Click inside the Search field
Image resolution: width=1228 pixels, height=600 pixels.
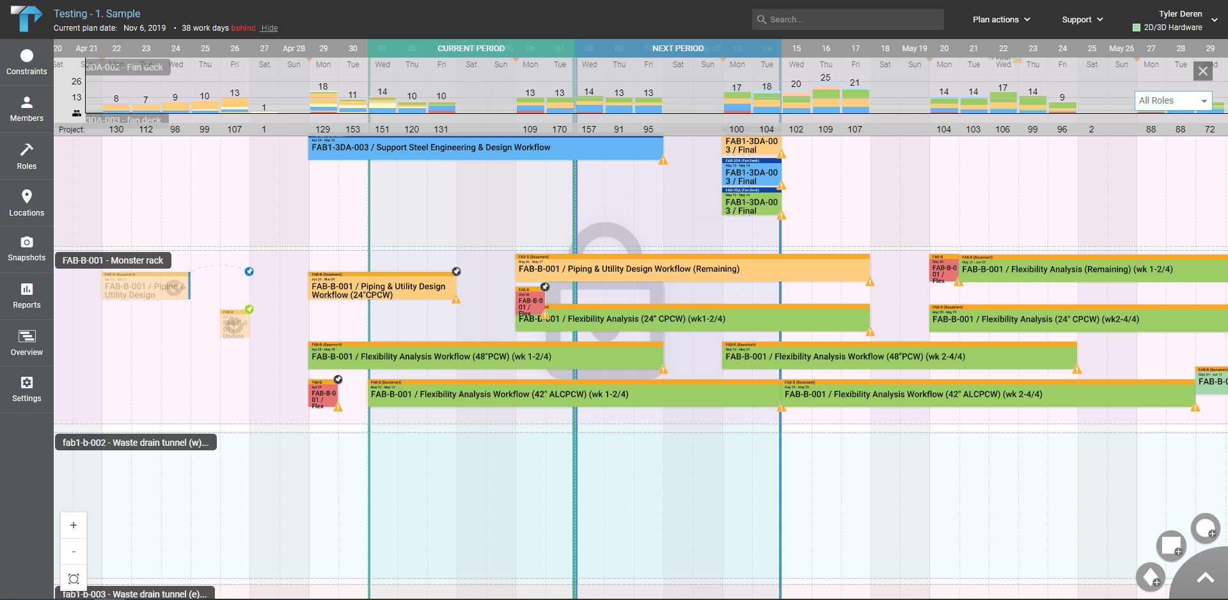(847, 19)
